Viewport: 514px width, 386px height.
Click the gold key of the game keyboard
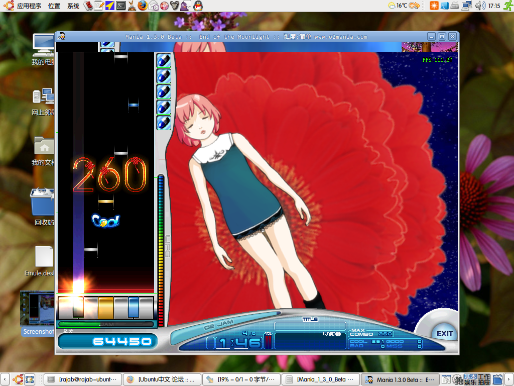106,308
